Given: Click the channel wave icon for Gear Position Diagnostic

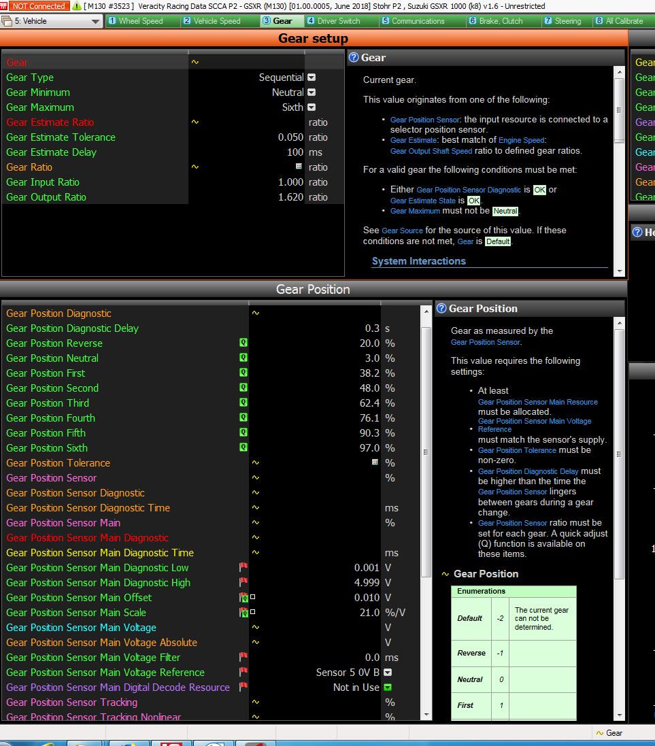Looking at the screenshot, I should coord(256,313).
